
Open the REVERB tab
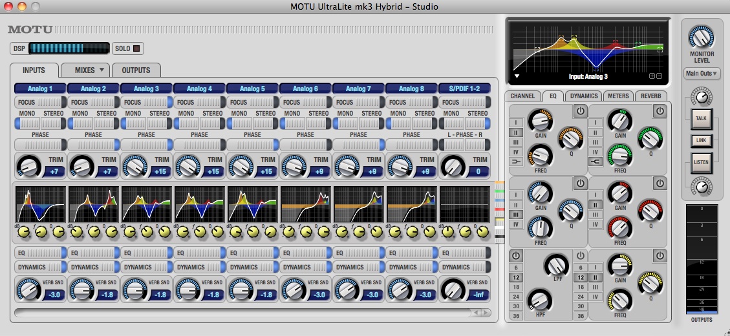(650, 96)
